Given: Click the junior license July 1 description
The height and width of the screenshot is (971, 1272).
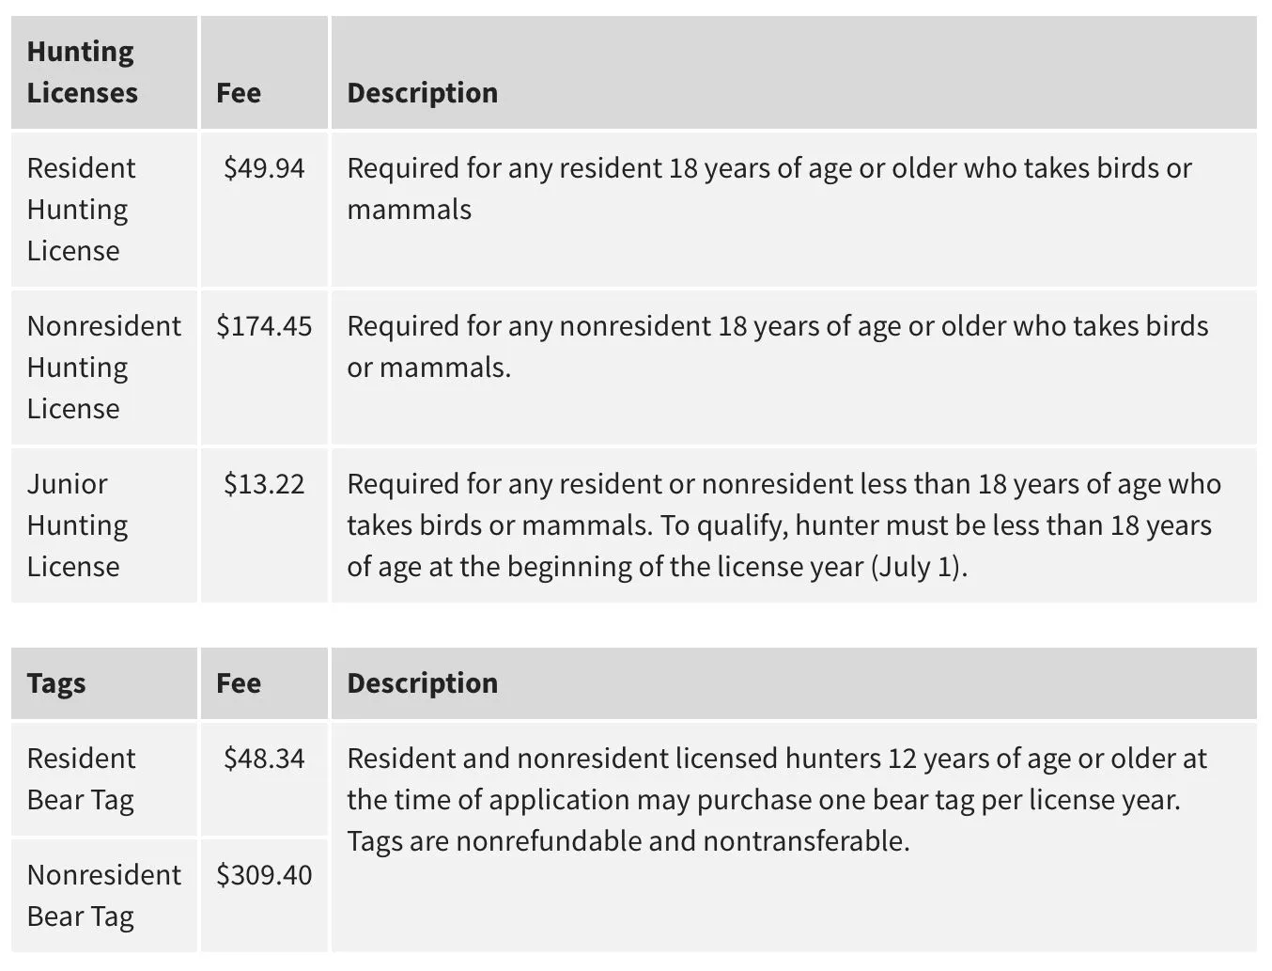Looking at the screenshot, I should [x=784, y=525].
